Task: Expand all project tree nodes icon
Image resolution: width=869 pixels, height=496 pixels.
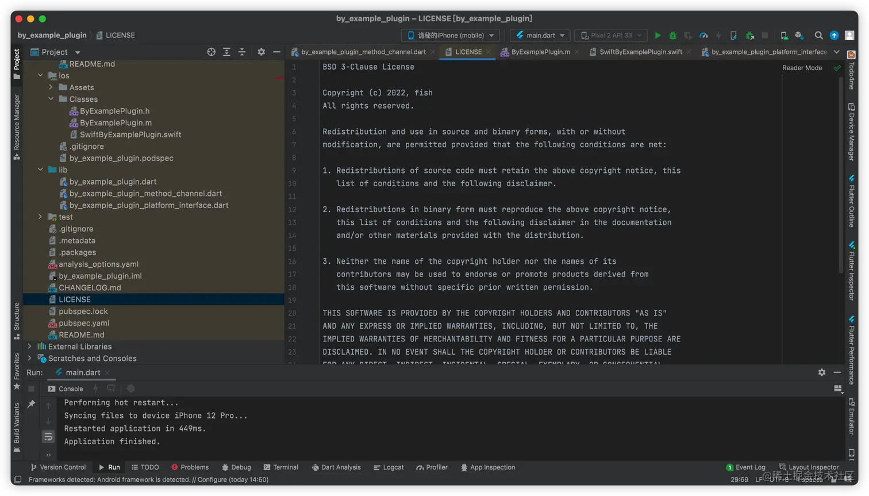Action: (x=226, y=52)
